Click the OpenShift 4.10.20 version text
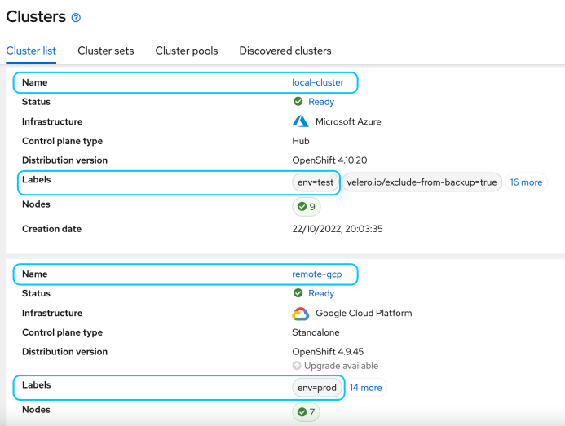 point(329,160)
